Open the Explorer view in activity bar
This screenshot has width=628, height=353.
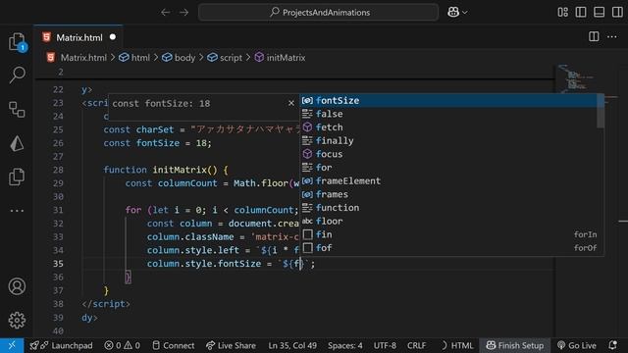click(17, 42)
